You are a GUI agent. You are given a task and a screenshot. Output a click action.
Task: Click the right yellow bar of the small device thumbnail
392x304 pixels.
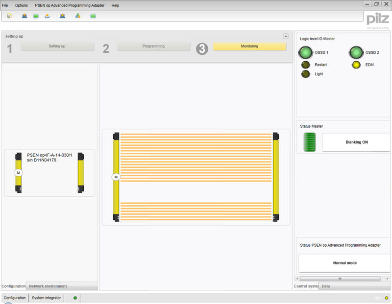[81, 173]
